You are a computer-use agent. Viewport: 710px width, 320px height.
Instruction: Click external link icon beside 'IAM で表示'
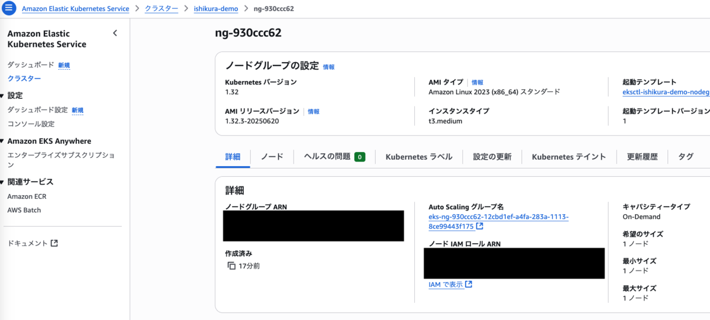point(469,285)
